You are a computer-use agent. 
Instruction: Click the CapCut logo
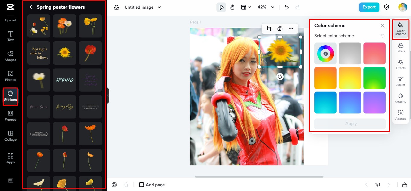pyautogui.click(x=11, y=7)
